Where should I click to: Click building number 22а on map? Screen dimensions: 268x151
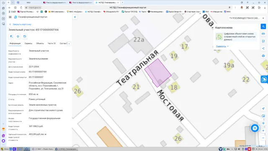point(139,39)
